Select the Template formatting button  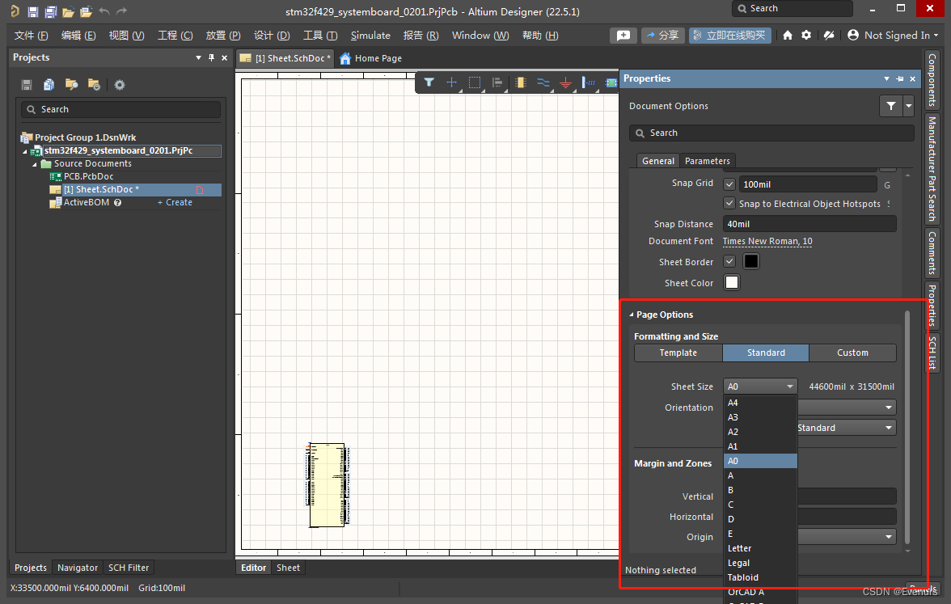coord(678,353)
